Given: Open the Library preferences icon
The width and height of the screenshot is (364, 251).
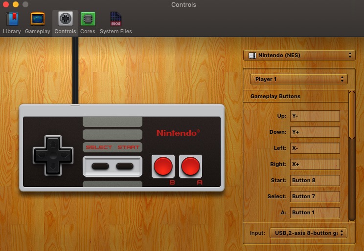Looking at the screenshot, I should pyautogui.click(x=12, y=19).
